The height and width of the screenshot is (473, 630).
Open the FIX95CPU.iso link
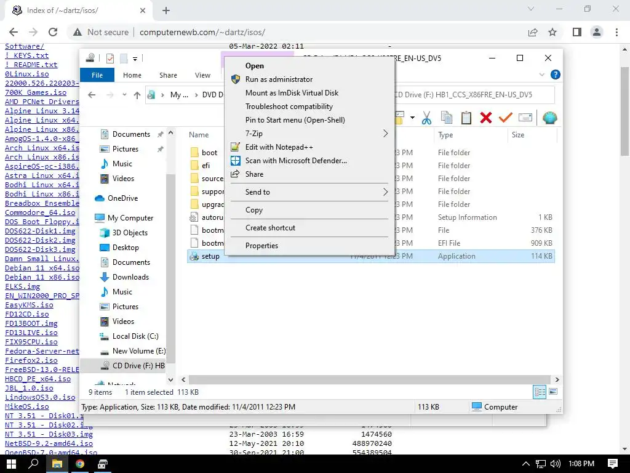tap(31, 341)
